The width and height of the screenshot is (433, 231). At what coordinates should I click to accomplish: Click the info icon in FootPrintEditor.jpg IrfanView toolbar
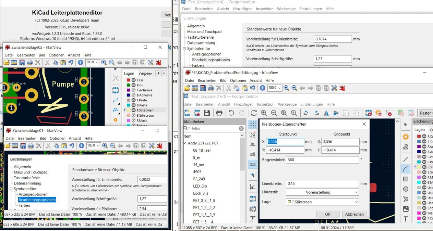(x=262, y=88)
